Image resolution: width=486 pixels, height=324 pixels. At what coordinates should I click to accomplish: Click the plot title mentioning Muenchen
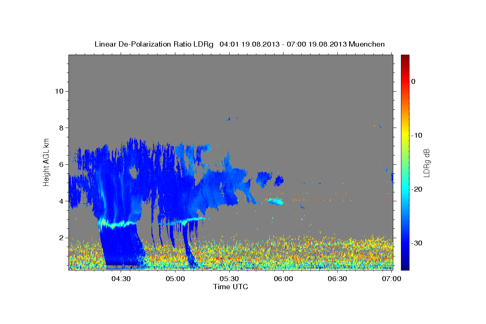239,44
